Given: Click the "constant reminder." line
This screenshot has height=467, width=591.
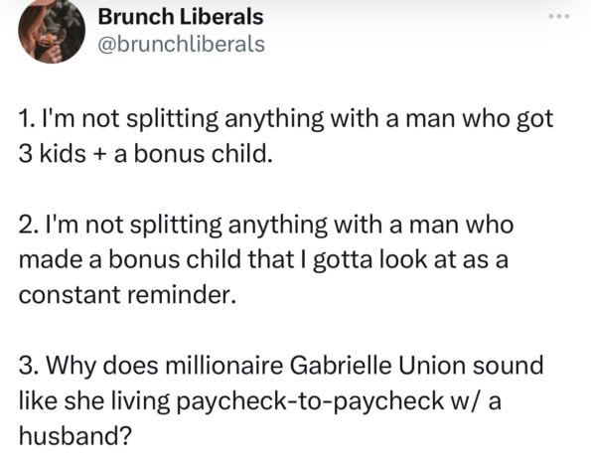Looking at the screenshot, I should pyautogui.click(x=128, y=295).
